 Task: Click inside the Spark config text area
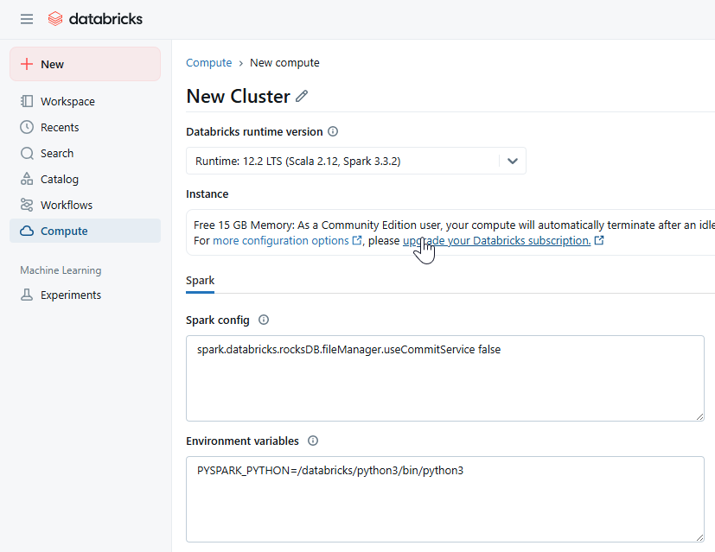click(x=445, y=378)
